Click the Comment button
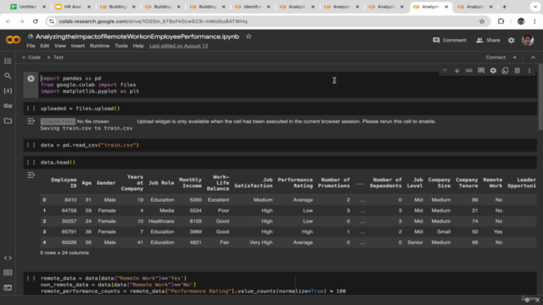This screenshot has width=543, height=305. pos(450,40)
